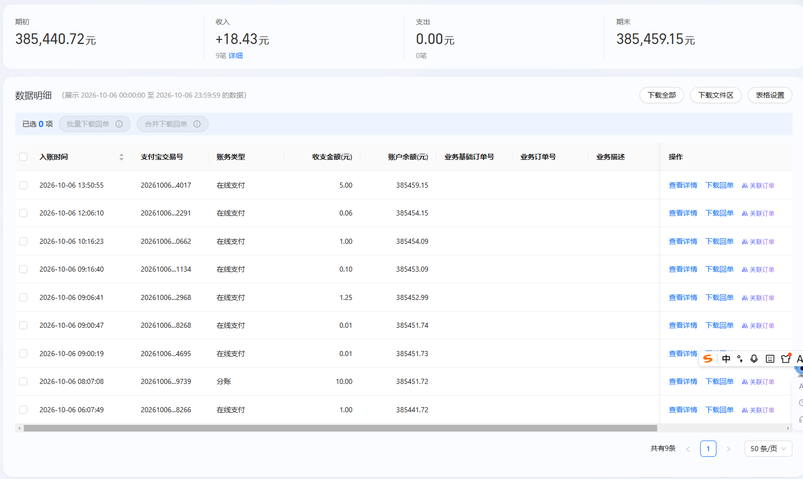Screen dimensions: 803x479
Task: Switch Sogou input to Chinese mode 中
Action: point(726,359)
